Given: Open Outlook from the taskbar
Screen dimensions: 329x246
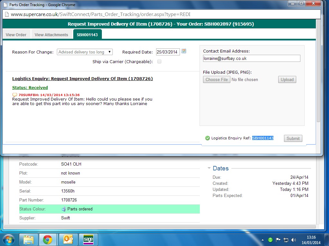Looking at the screenshot, I should (x=68, y=240).
